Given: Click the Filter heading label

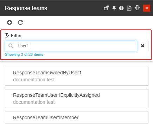Looking at the screenshot, I should pyautogui.click(x=17, y=35).
